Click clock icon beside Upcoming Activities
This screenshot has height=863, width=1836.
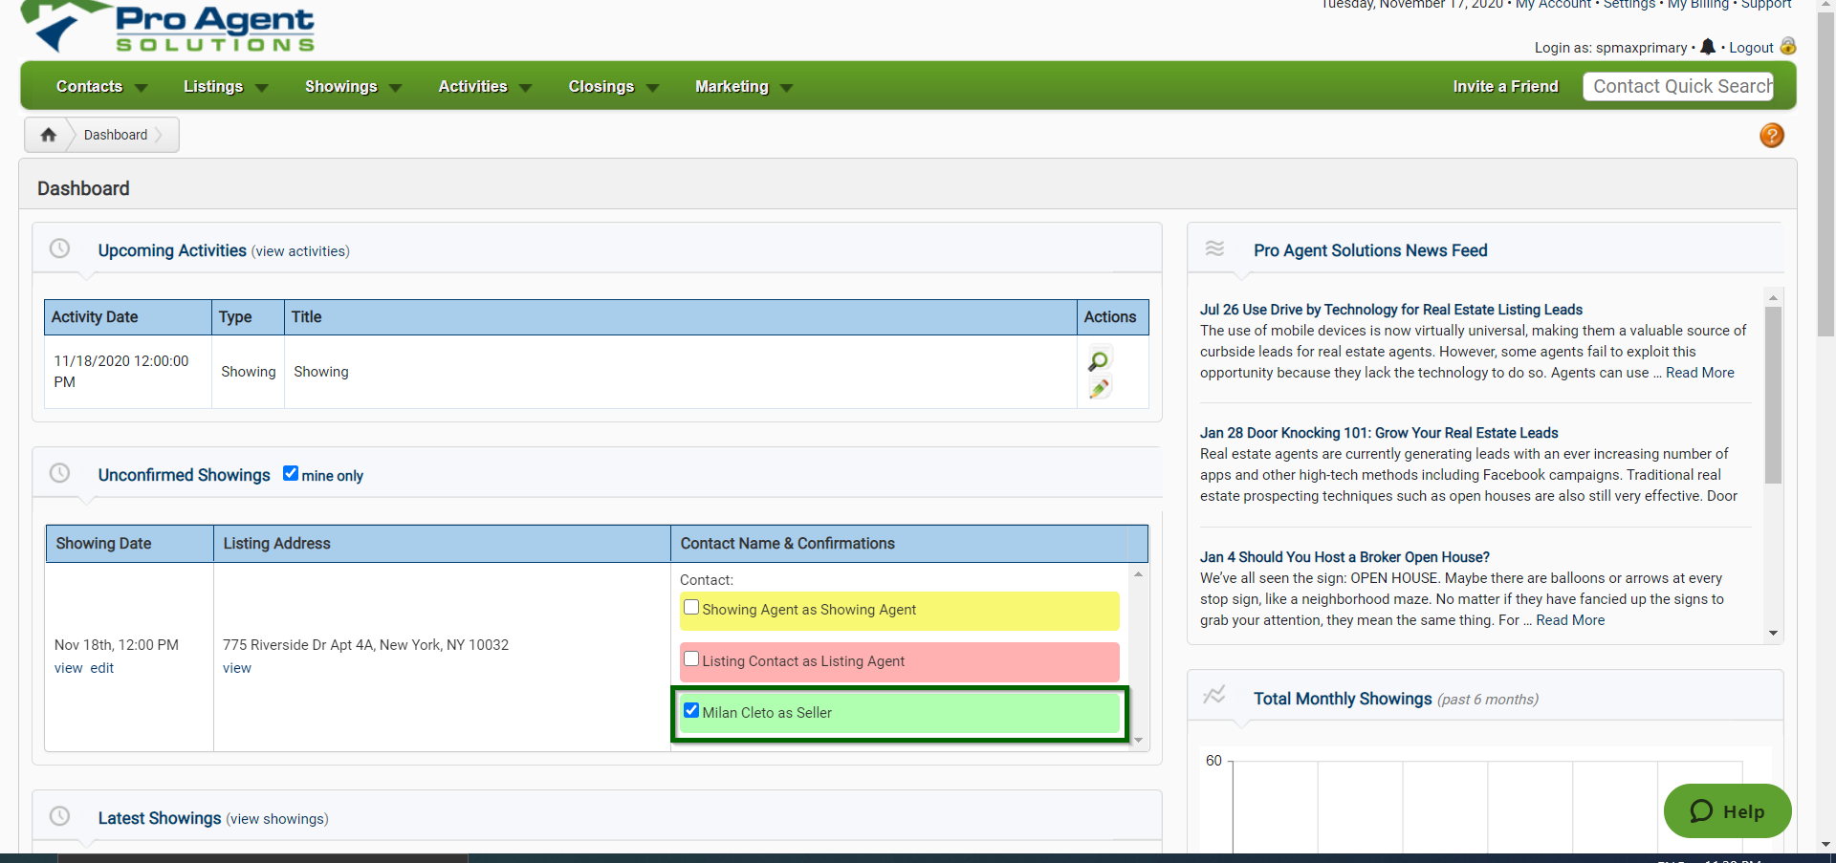tap(59, 248)
